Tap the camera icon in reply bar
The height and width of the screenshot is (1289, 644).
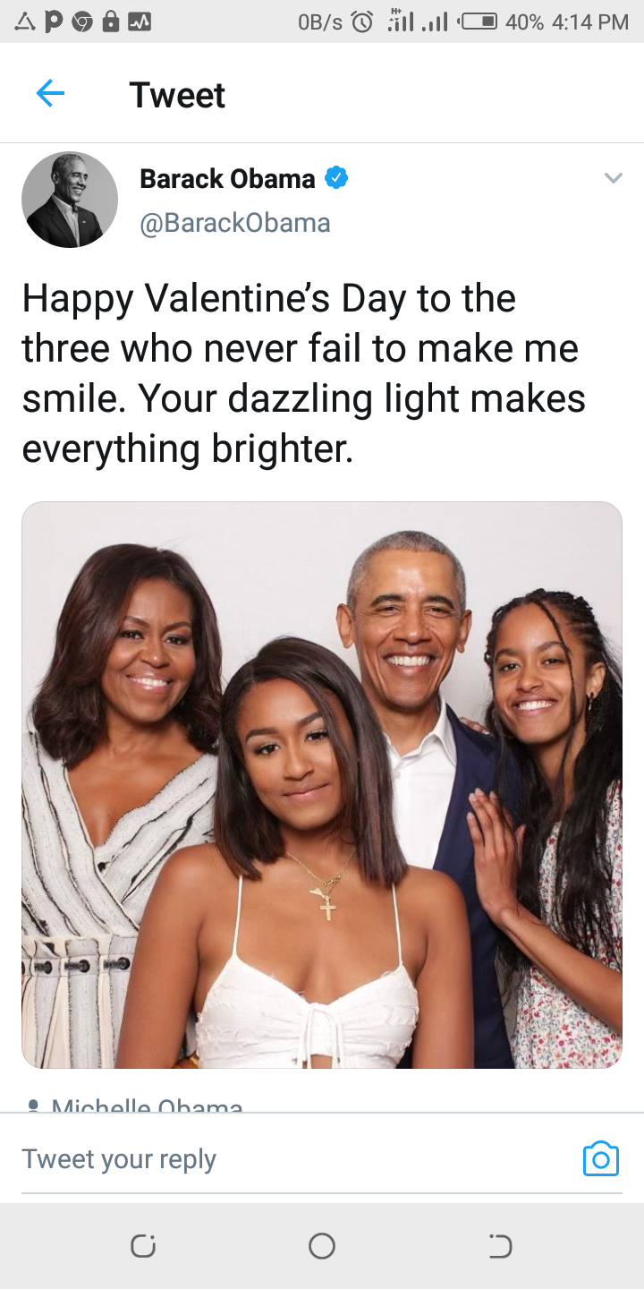coord(600,1158)
